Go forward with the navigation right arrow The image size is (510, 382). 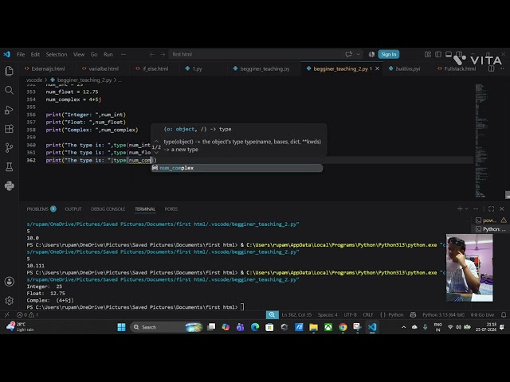point(163,54)
